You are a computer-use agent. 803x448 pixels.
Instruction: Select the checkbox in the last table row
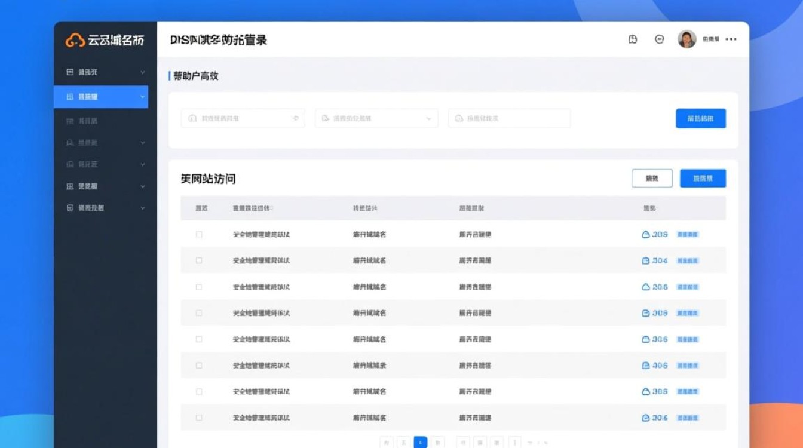pyautogui.click(x=200, y=418)
